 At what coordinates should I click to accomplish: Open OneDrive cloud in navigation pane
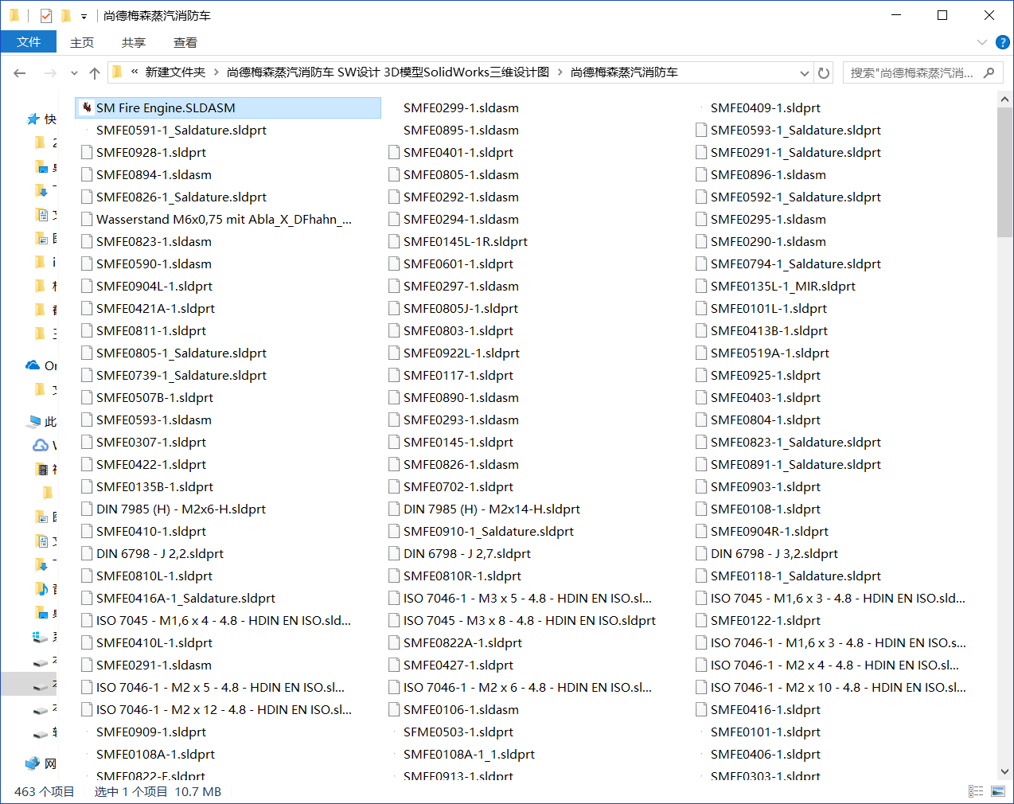pyautogui.click(x=33, y=365)
